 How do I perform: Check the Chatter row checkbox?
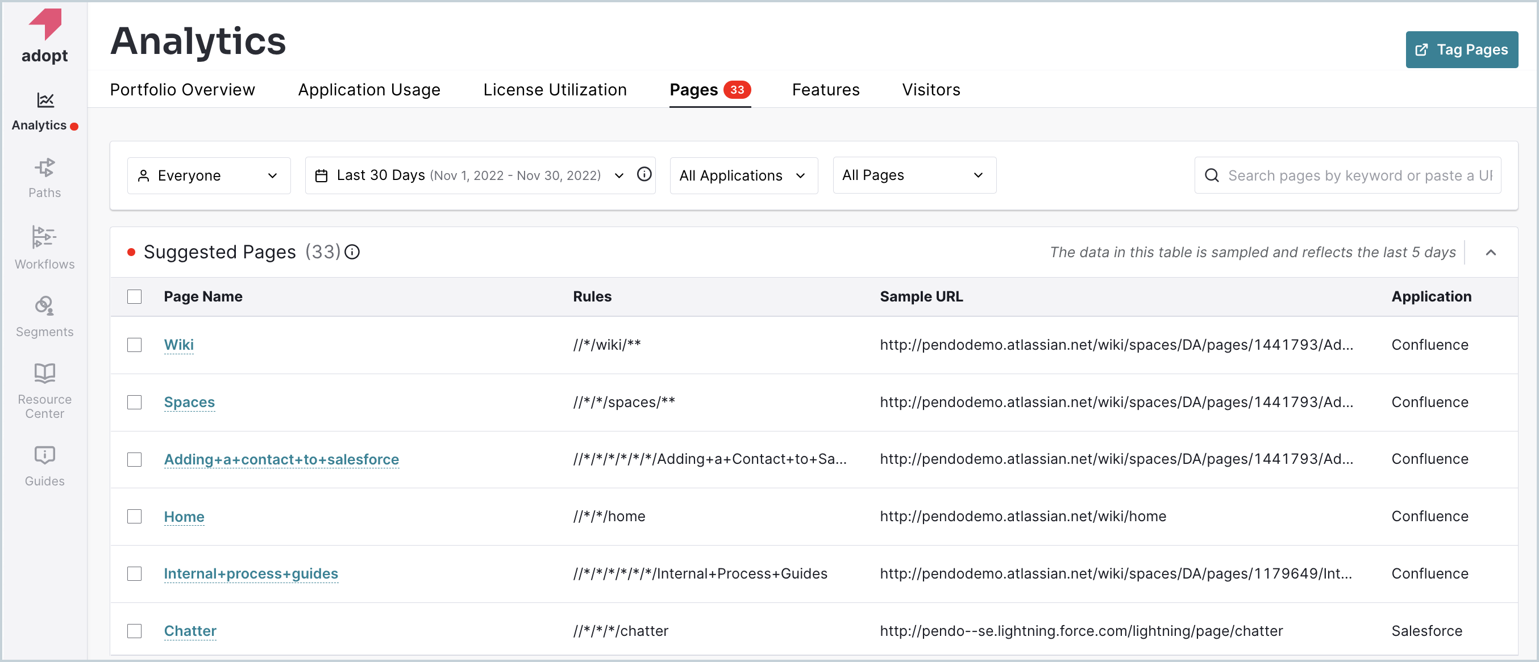click(x=135, y=631)
